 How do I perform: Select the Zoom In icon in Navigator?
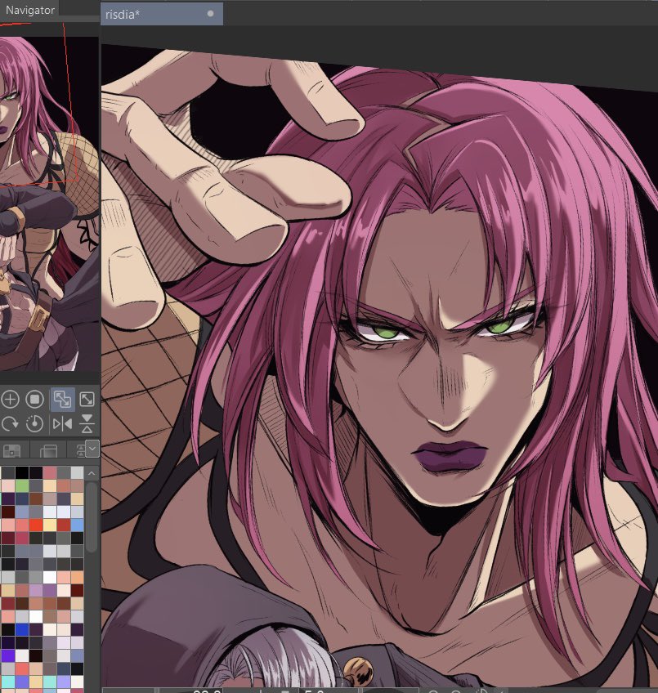(x=11, y=398)
